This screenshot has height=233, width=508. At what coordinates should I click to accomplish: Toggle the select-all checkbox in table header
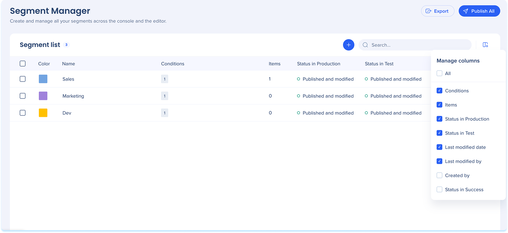coord(23,64)
